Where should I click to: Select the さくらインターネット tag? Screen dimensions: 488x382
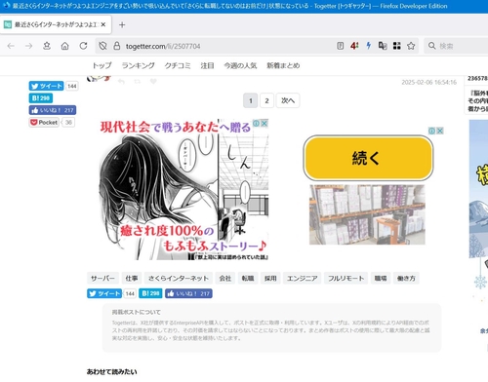[179, 279]
